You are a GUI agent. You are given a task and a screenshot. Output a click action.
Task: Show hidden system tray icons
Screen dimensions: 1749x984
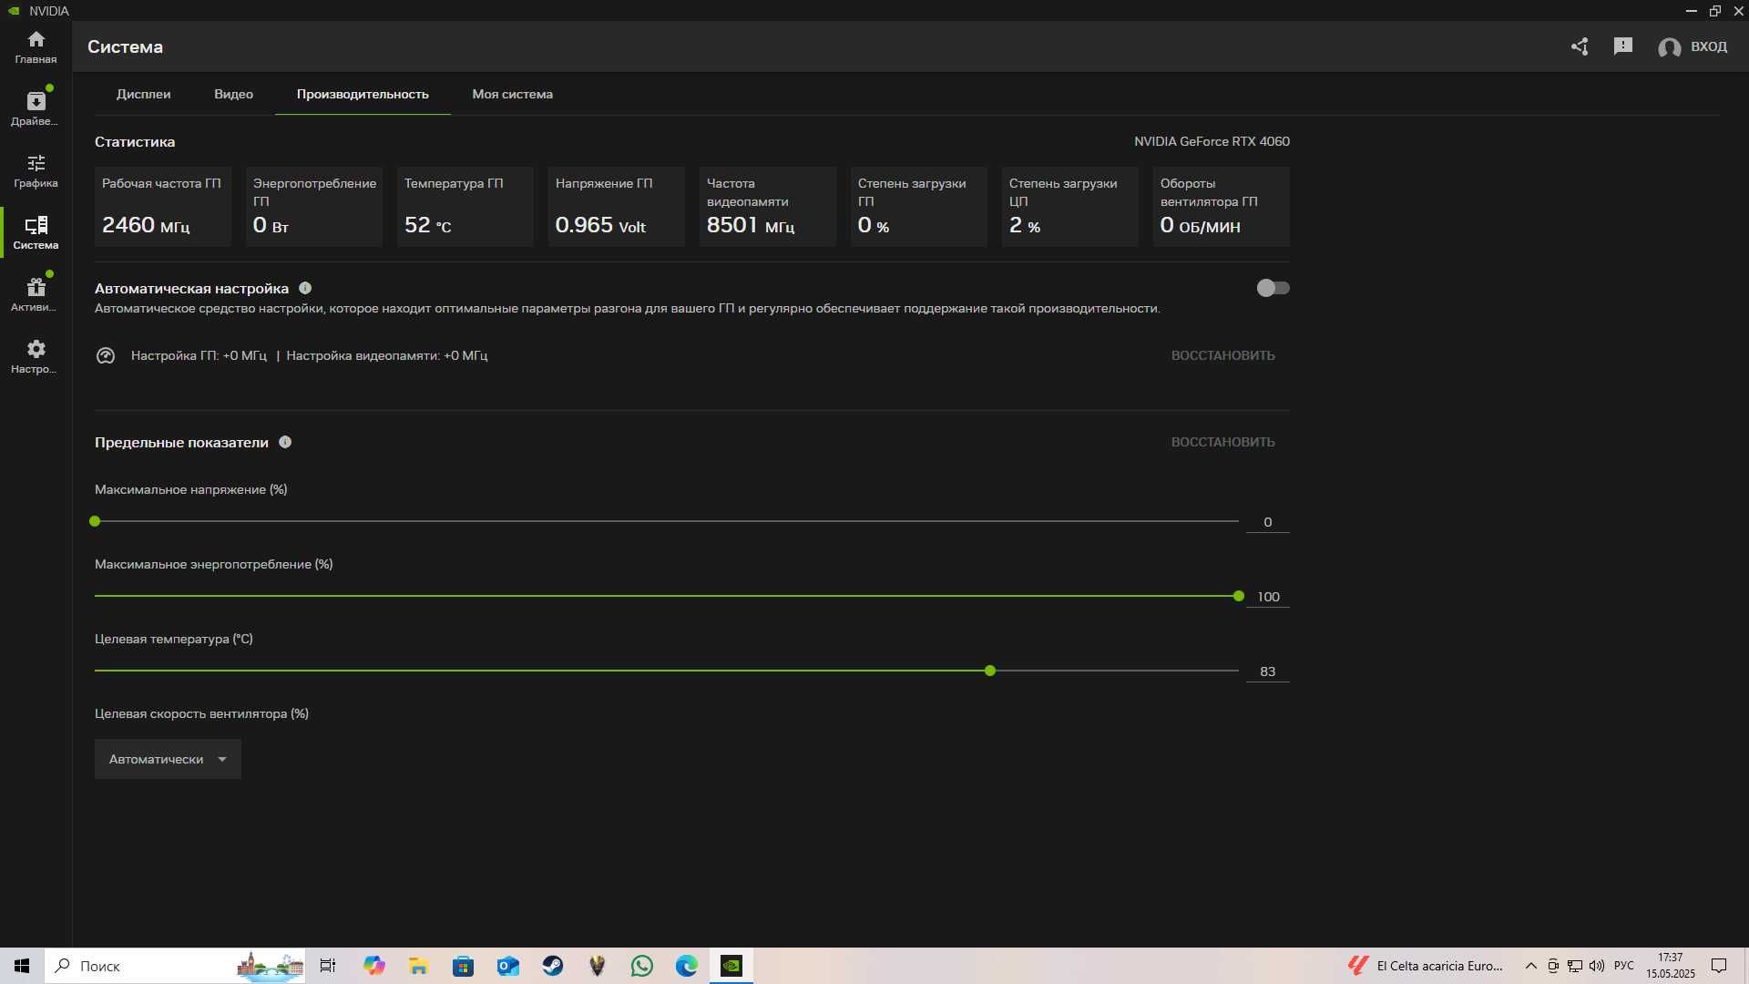(1530, 966)
